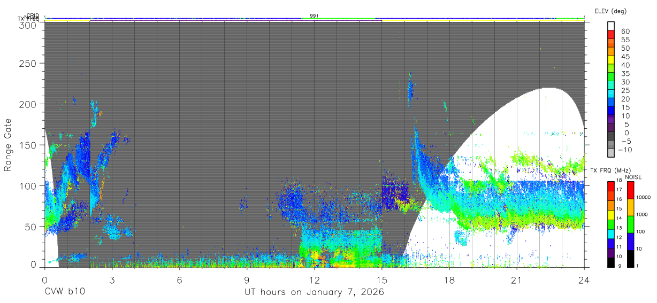The height and width of the screenshot is (303, 657).
Task: Click TX FRQ legend value 15
Action: (619, 209)
